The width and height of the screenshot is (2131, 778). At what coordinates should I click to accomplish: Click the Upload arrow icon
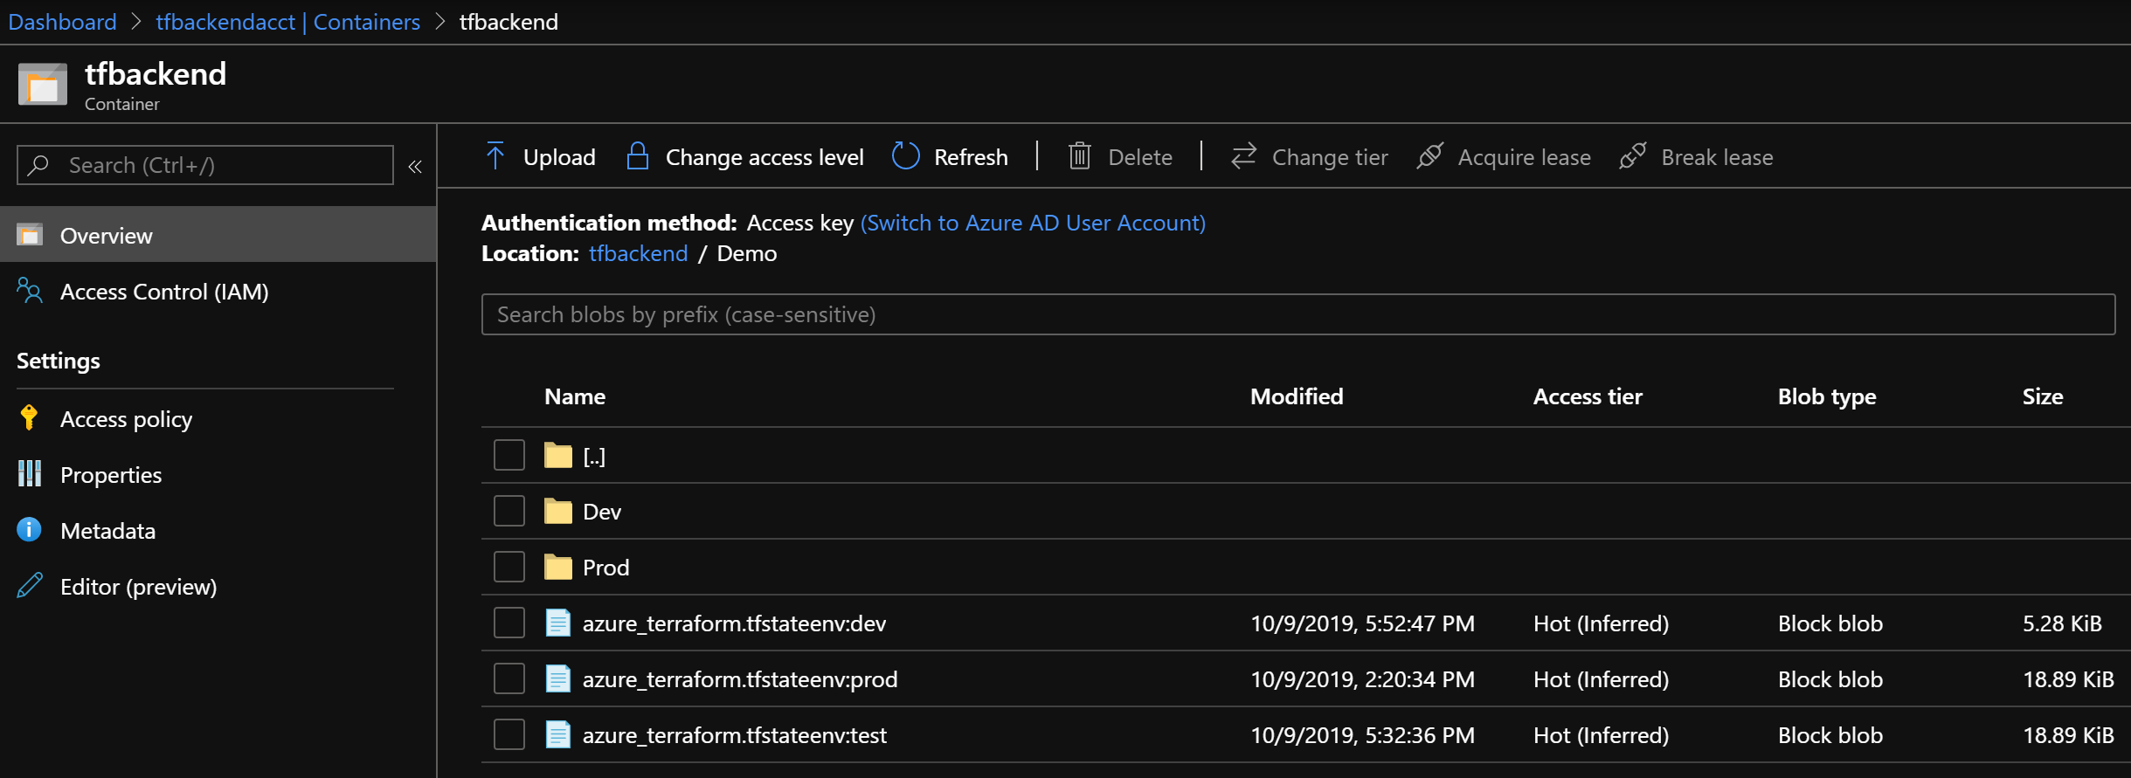coord(495,156)
